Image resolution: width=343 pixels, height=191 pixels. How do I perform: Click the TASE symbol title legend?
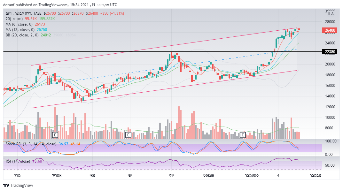click(x=23, y=13)
